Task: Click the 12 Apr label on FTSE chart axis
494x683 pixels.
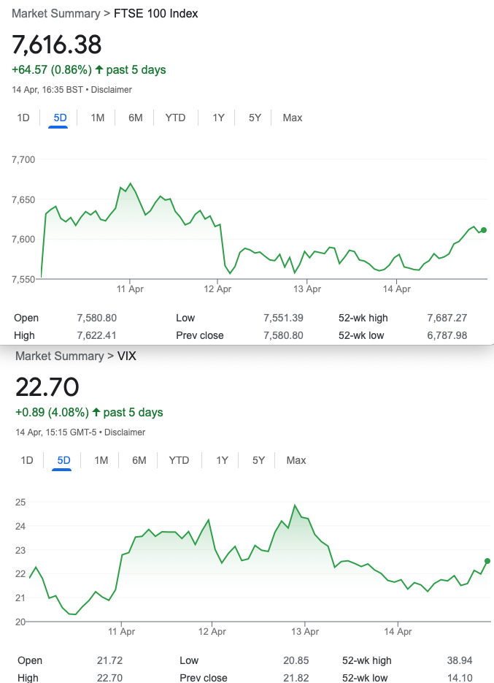Action: pos(217,289)
